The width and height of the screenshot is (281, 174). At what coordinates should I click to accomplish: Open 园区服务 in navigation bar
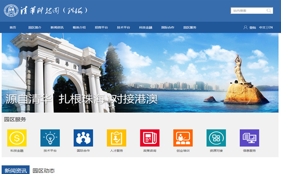click(x=190, y=27)
